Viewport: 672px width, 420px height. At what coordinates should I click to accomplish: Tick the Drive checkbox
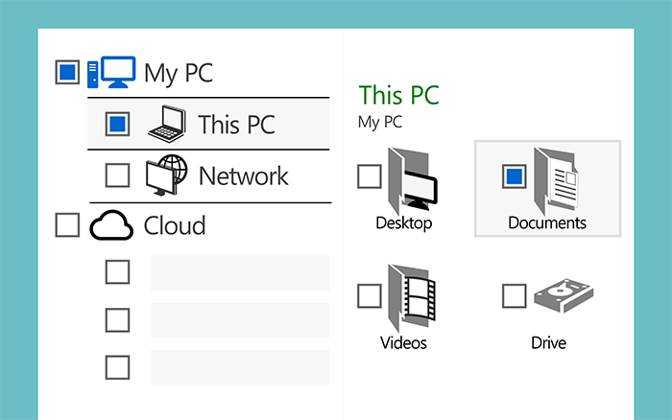(x=515, y=296)
